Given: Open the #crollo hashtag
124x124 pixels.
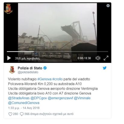Looking at the screenshot, I should [57, 79].
